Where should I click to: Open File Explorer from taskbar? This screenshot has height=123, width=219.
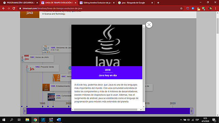click(27, 120)
